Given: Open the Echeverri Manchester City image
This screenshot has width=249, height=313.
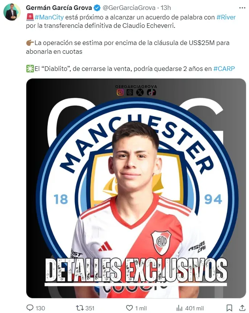Looking at the screenshot, I should (x=136, y=188).
